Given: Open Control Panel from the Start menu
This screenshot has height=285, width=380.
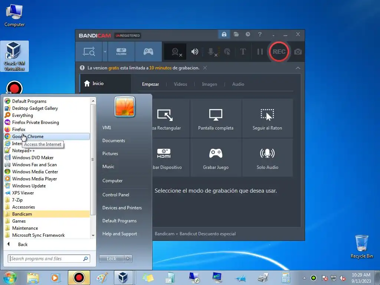Looking at the screenshot, I should 116,194.
